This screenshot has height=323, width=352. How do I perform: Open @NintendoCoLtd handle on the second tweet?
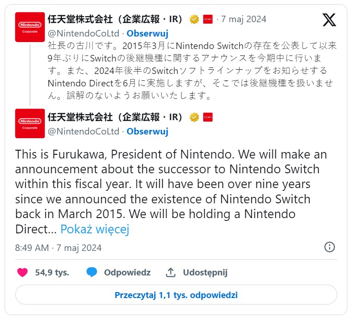[84, 131]
